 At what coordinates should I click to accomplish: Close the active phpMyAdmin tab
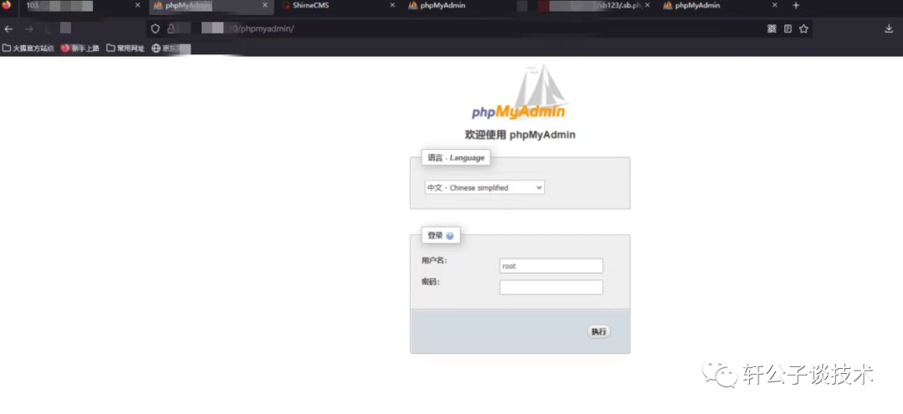265,5
